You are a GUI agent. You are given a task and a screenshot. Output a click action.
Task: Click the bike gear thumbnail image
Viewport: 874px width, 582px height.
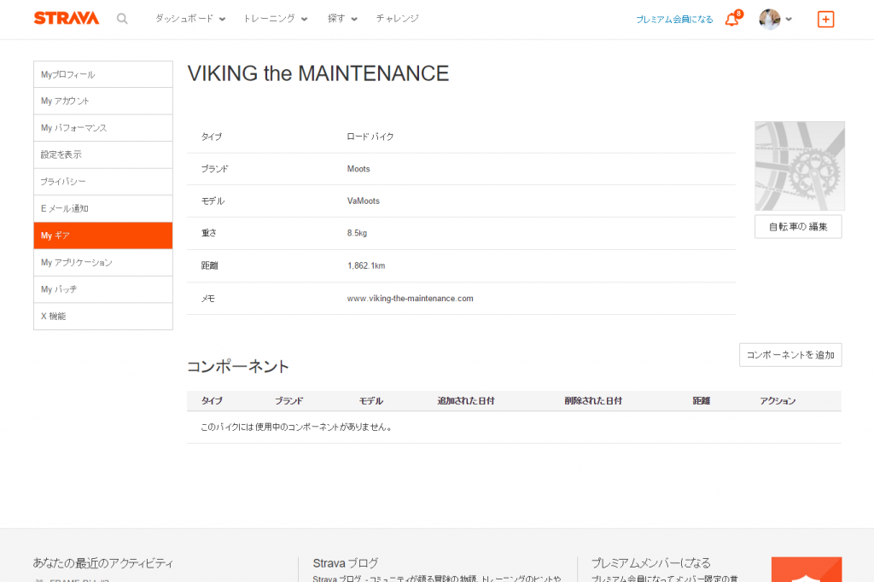(x=799, y=166)
